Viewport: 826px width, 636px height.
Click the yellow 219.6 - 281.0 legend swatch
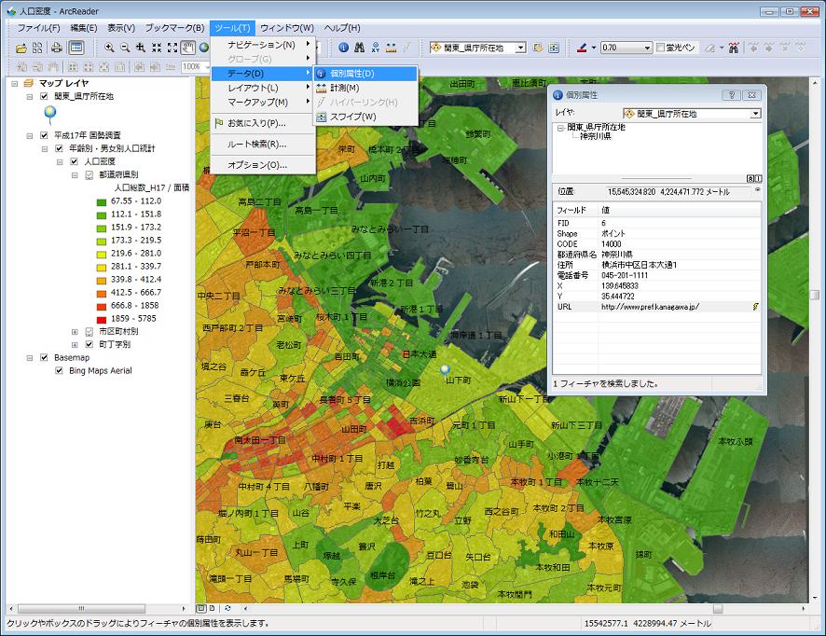102,254
